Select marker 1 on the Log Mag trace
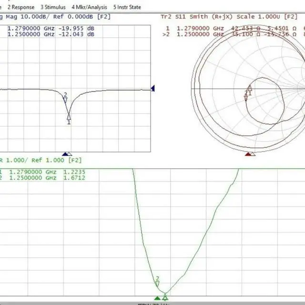Screen dimensions: 305x305 [x=69, y=117]
